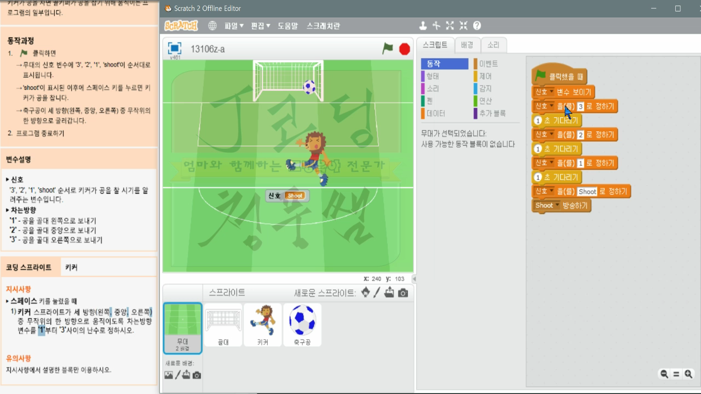Select the 키커 sprite thumbnail
This screenshot has width=701, height=394.
(263, 325)
